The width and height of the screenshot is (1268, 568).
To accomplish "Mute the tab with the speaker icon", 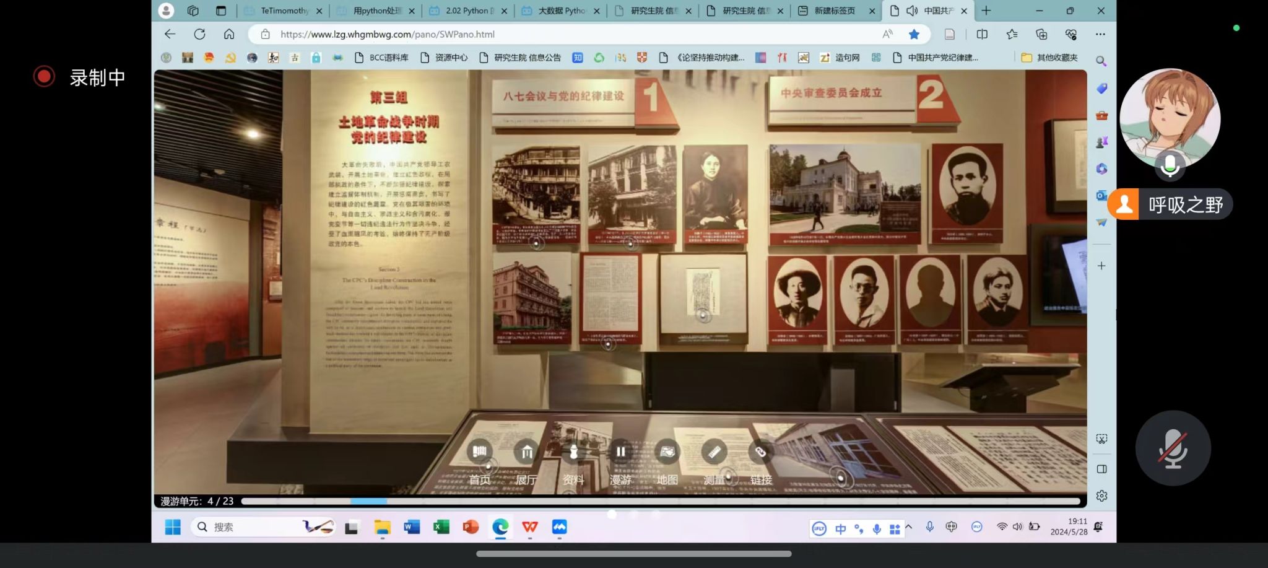I will tap(912, 11).
